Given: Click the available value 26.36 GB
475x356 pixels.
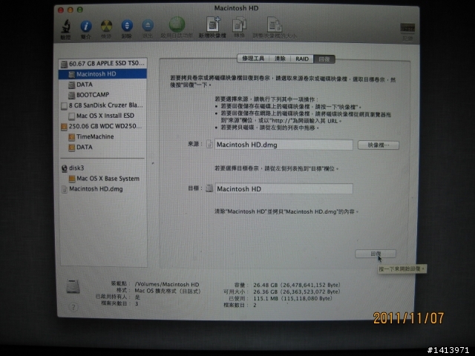Looking at the screenshot, I should point(297,291).
